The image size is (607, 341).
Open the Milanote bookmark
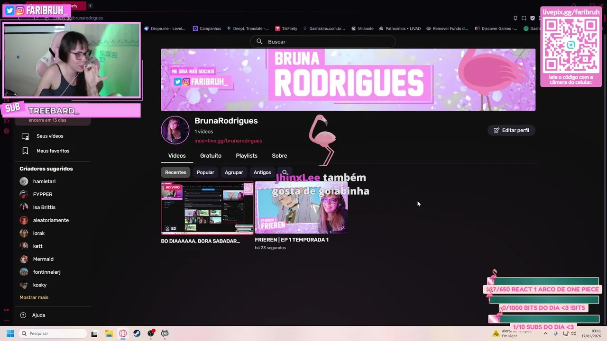(x=362, y=28)
